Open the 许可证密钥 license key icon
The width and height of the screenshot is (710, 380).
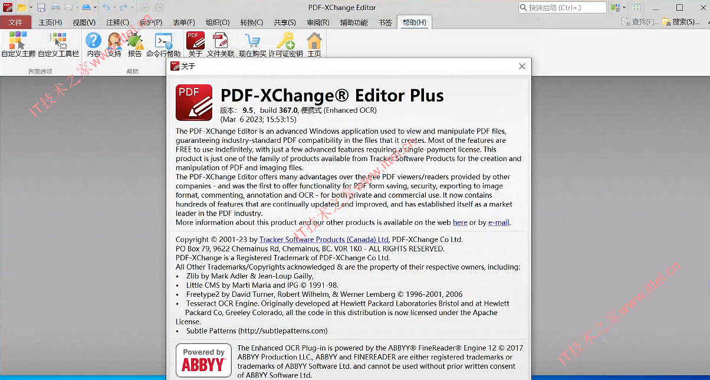click(x=286, y=44)
